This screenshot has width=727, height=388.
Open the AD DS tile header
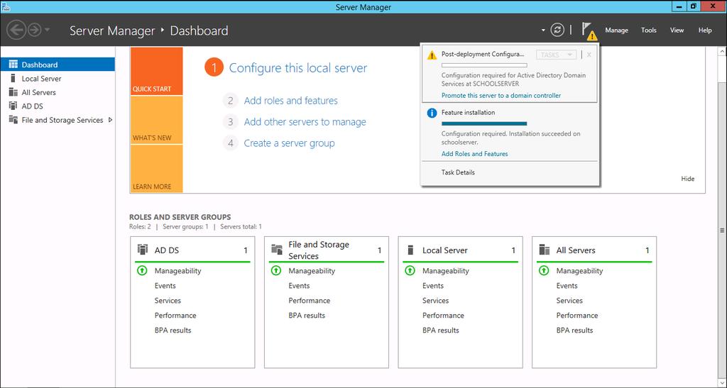coord(192,250)
